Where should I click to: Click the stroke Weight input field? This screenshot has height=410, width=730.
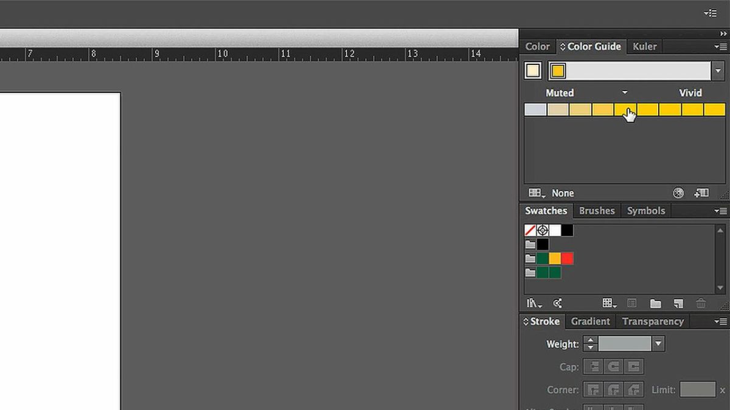[625, 344]
